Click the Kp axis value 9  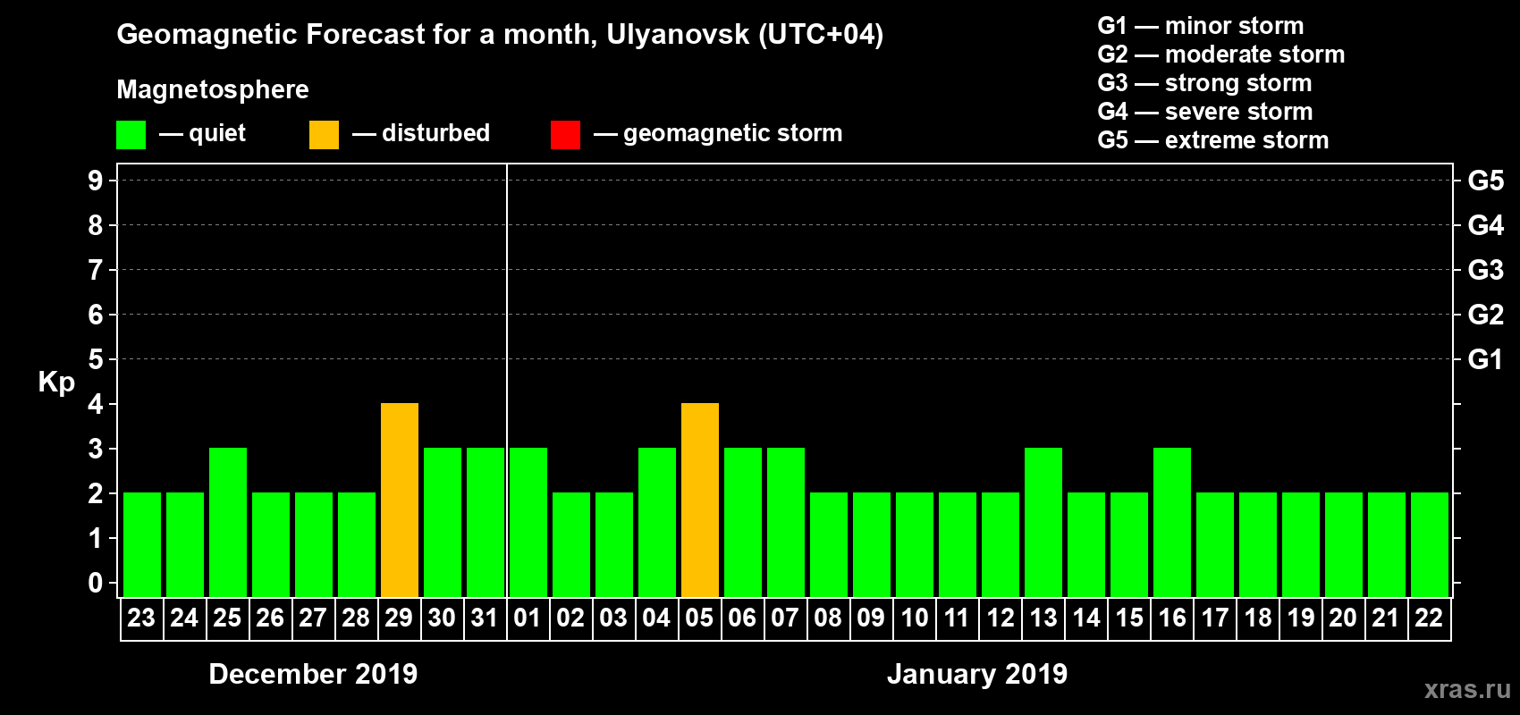tap(96, 181)
